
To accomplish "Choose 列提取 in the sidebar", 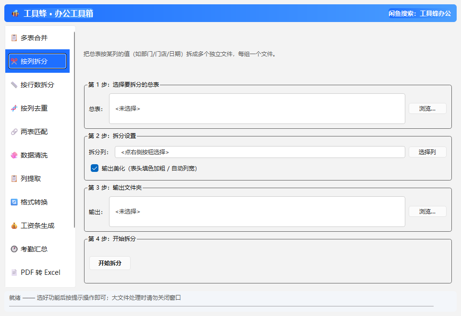I will point(37,179).
